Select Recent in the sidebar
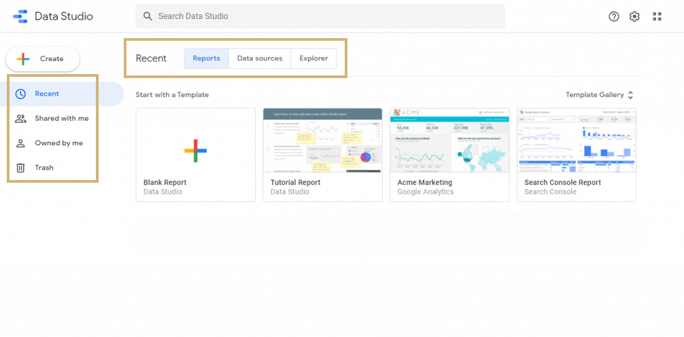Screen dimensions: 684x337 coord(62,94)
